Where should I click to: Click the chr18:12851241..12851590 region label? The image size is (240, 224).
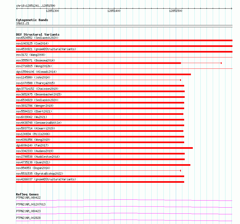36,6
